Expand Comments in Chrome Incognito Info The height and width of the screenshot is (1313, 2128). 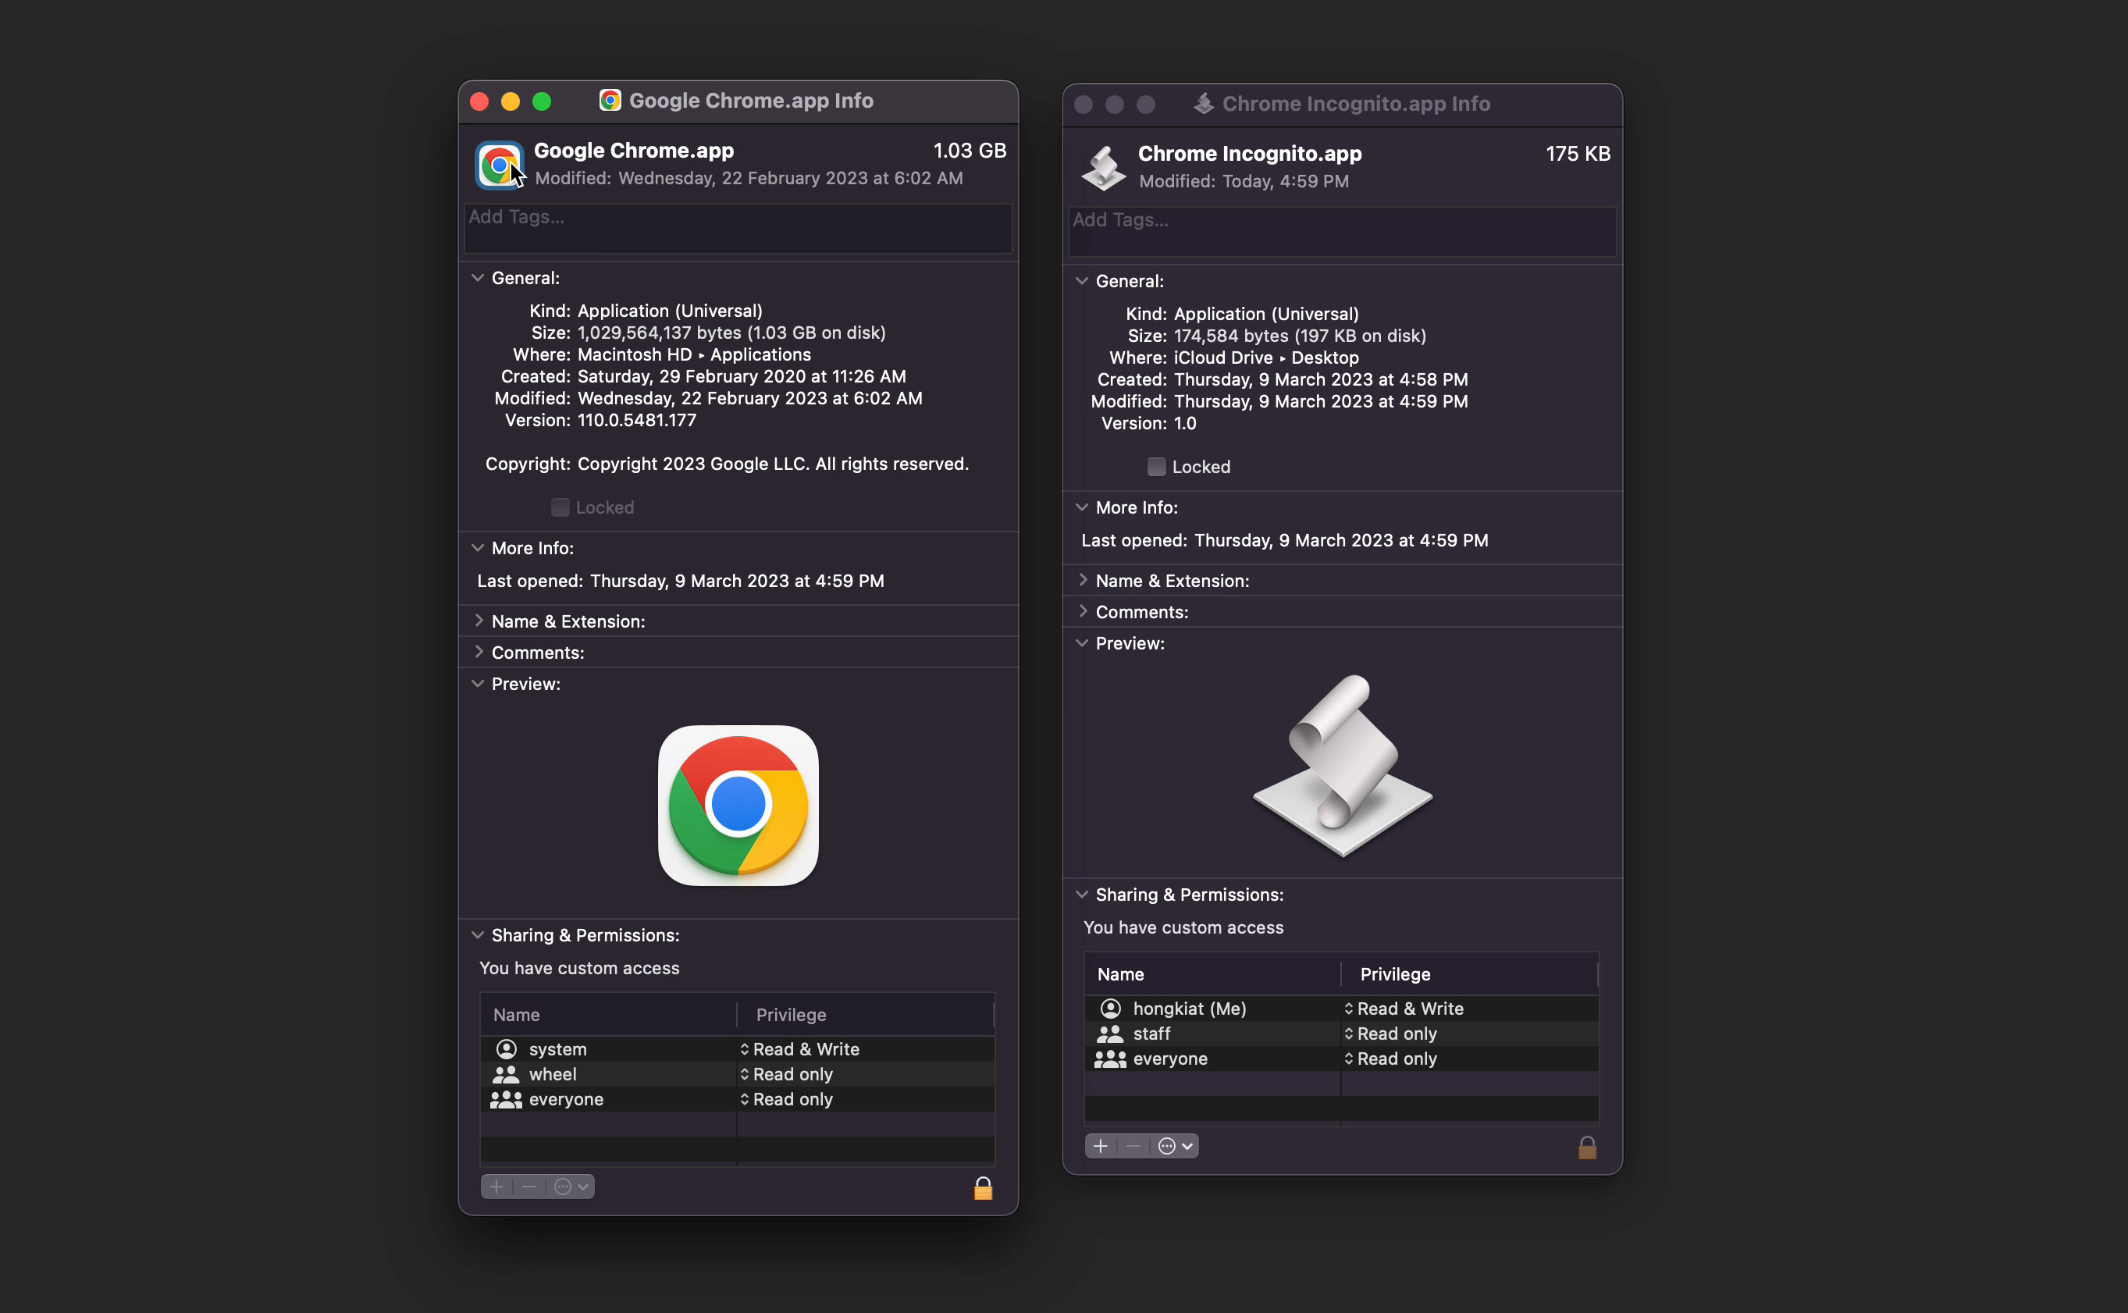pos(1083,611)
